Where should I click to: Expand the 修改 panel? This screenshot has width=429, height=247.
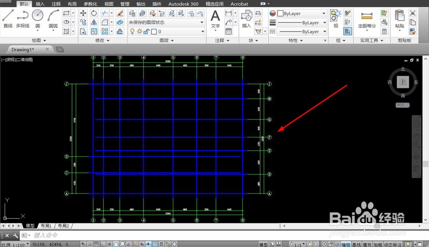pyautogui.click(x=102, y=40)
